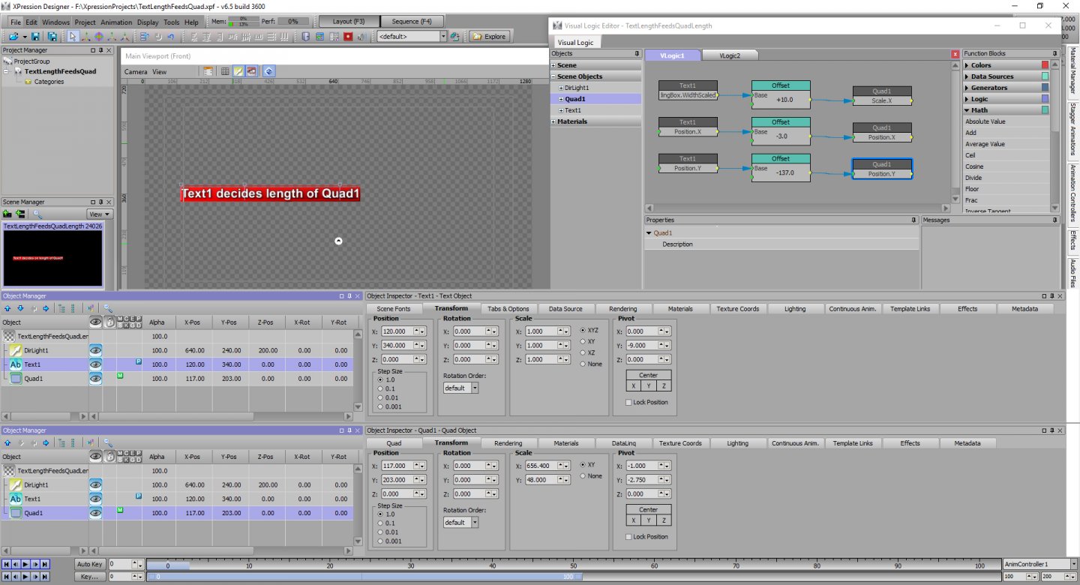Click the Explore button
Viewport: 1080px width, 585px height.
[489, 36]
